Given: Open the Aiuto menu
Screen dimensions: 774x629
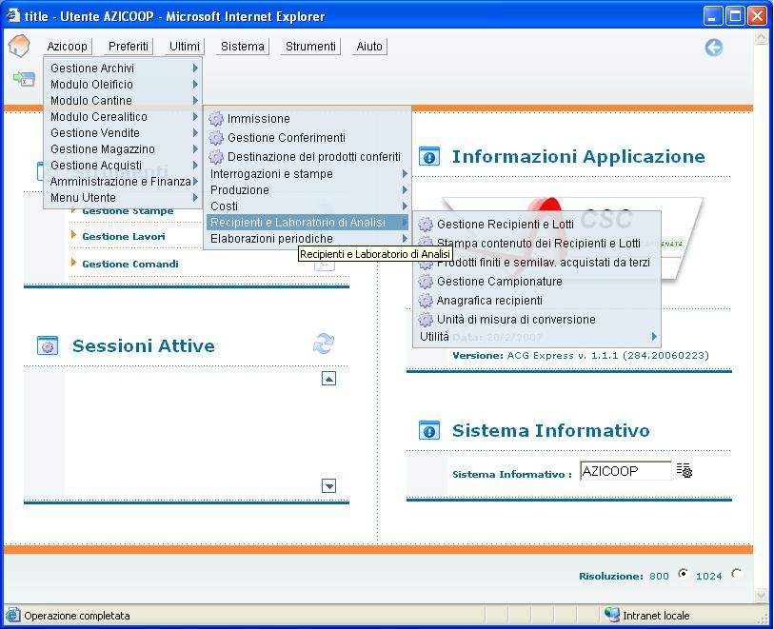Looking at the screenshot, I should coord(369,47).
